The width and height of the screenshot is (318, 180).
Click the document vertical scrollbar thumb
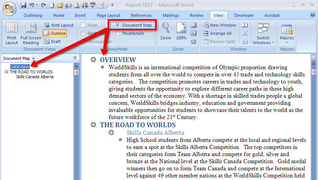tap(314, 72)
